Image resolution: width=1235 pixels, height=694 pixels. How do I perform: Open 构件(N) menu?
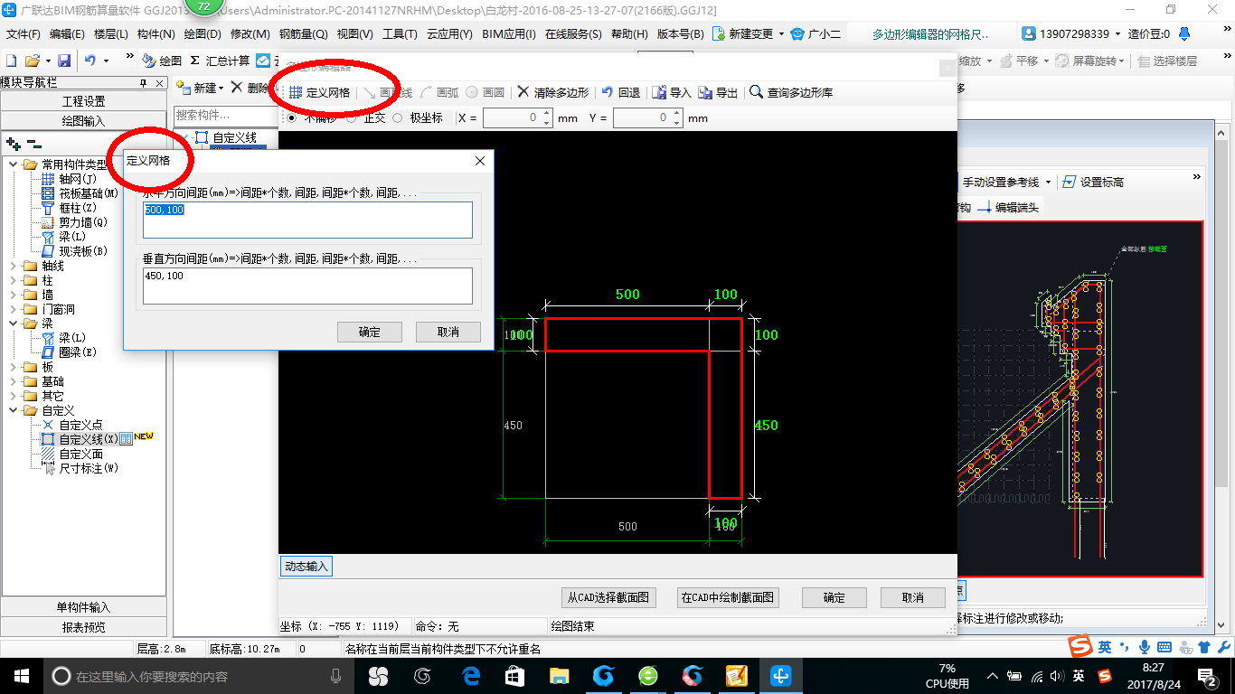pyautogui.click(x=156, y=33)
